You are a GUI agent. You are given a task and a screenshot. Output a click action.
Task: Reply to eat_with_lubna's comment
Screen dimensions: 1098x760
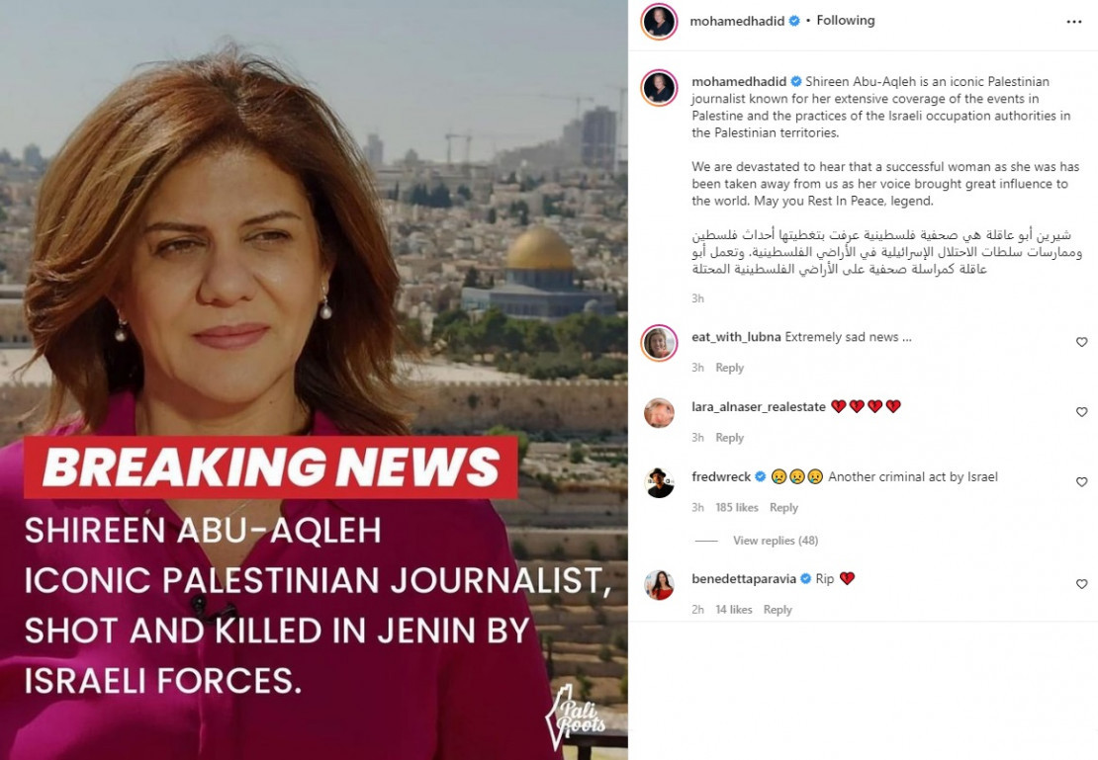pos(729,368)
